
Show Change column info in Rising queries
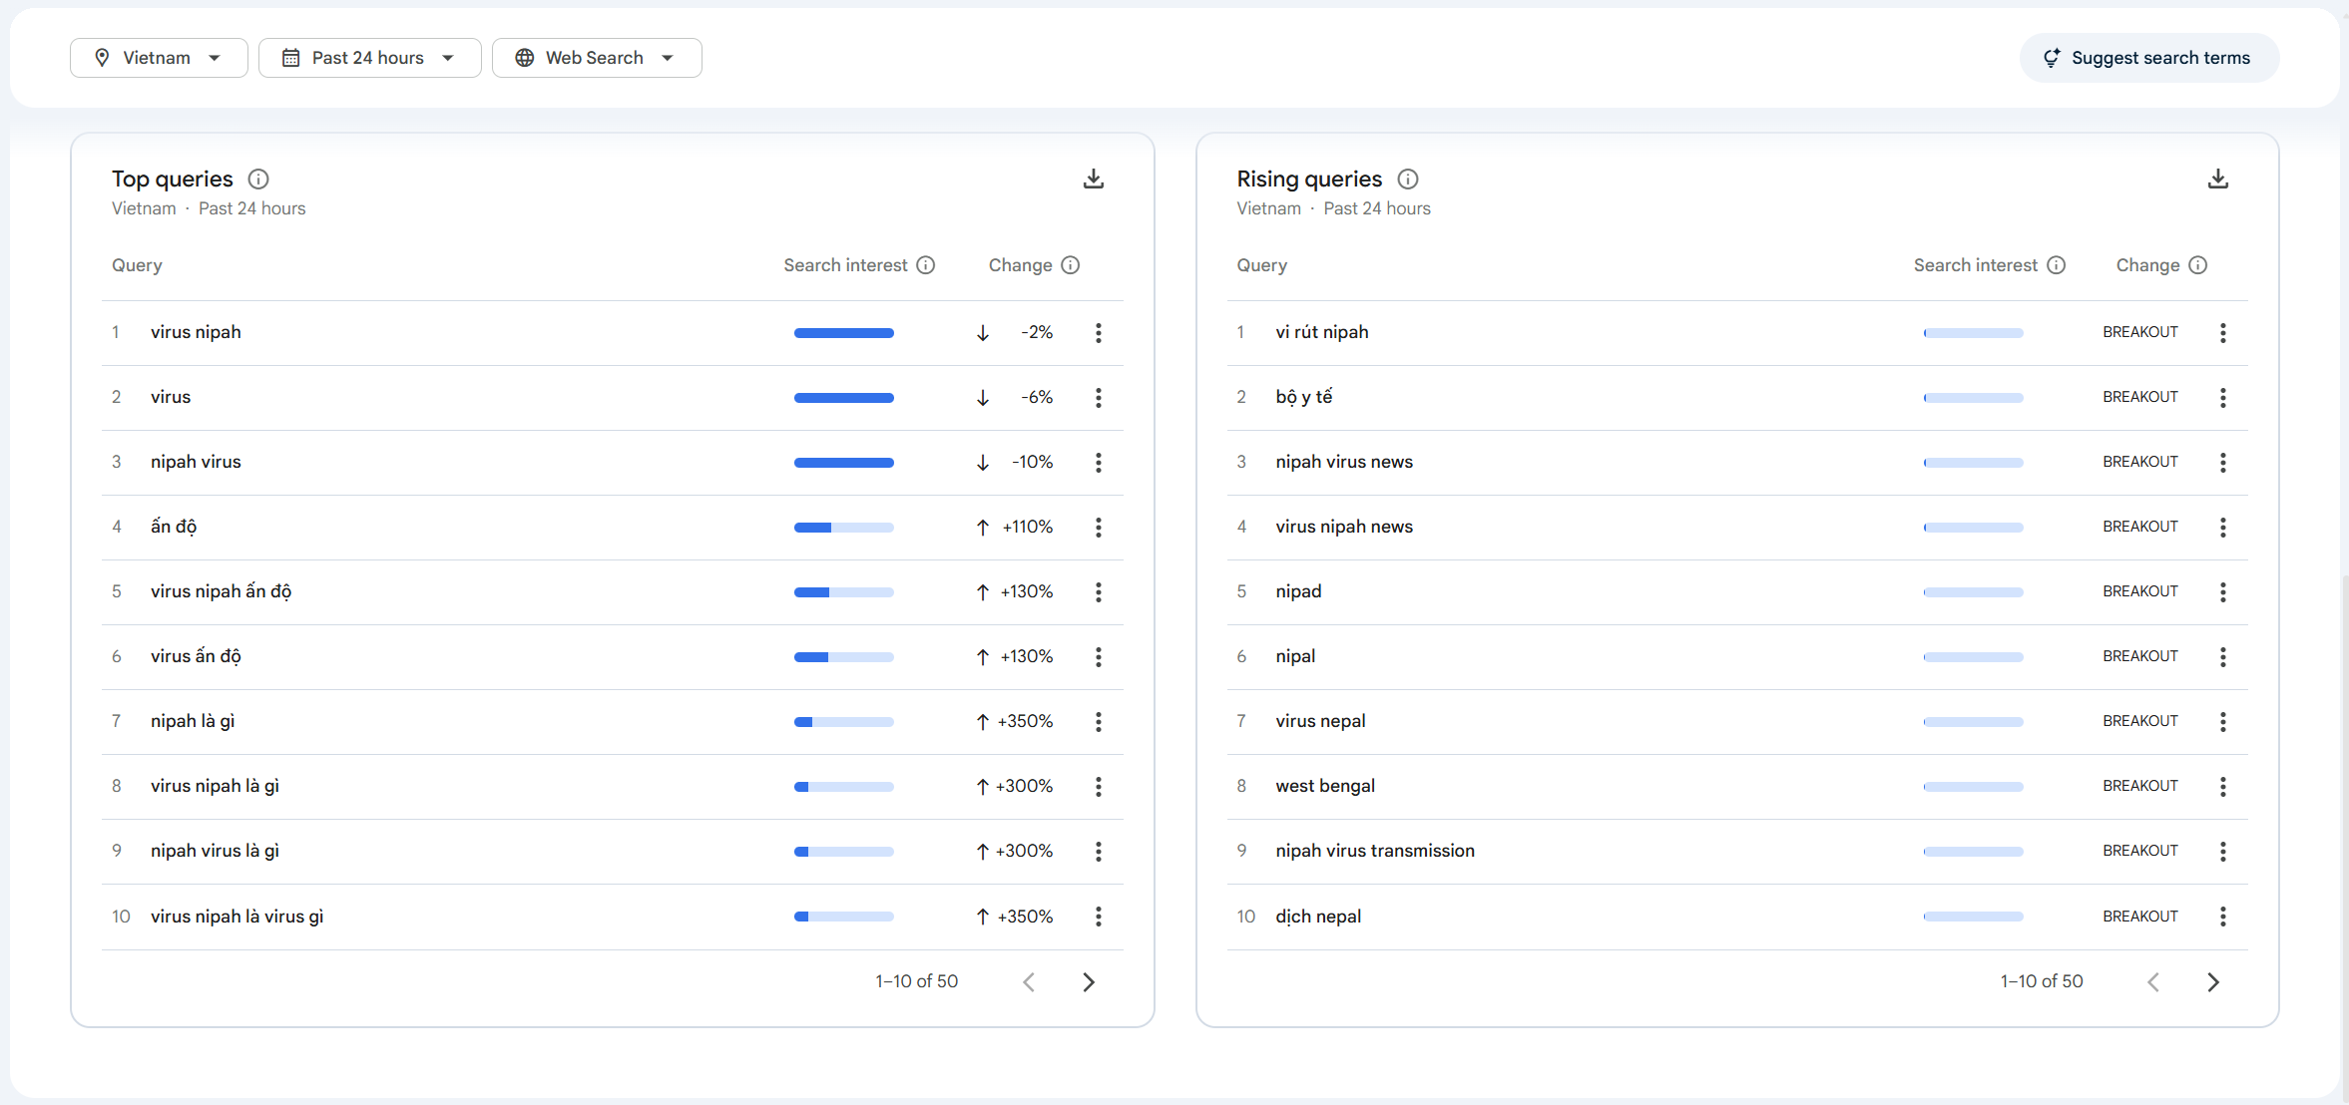click(x=2198, y=265)
